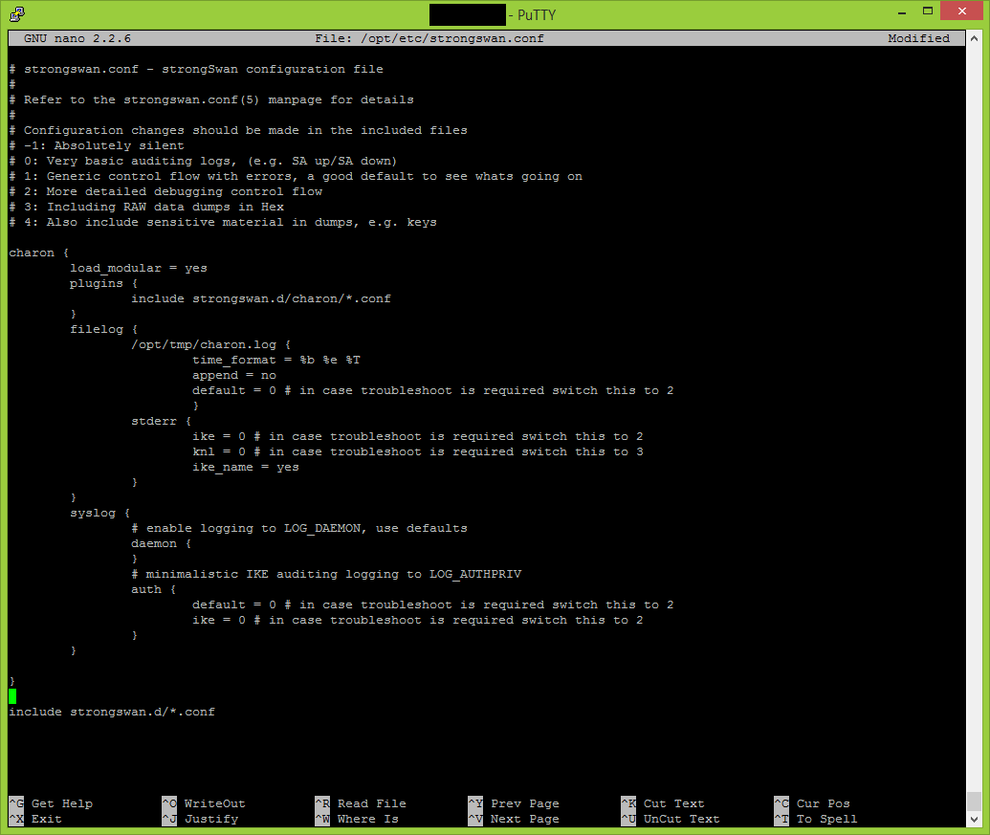Click the '^G Get Help' shortcut
Viewport: 990px width, 835px height.
pyautogui.click(x=51, y=803)
